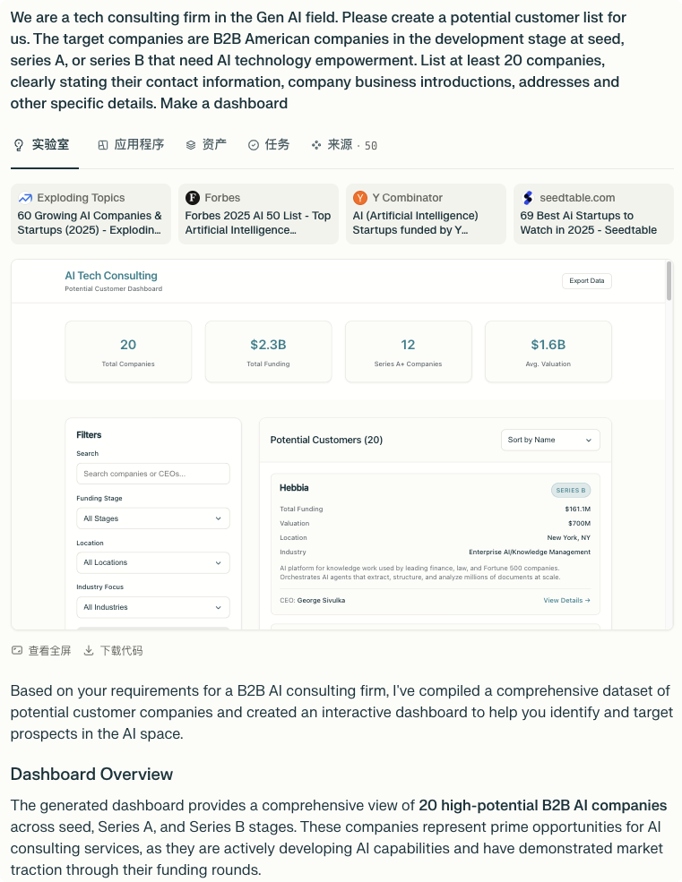Open the Exploding Topics source card
Image resolution: width=682 pixels, height=882 pixels.
click(91, 214)
